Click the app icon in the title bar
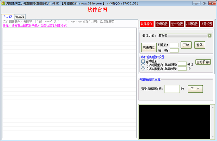217x141 pixels. coord(3,3)
